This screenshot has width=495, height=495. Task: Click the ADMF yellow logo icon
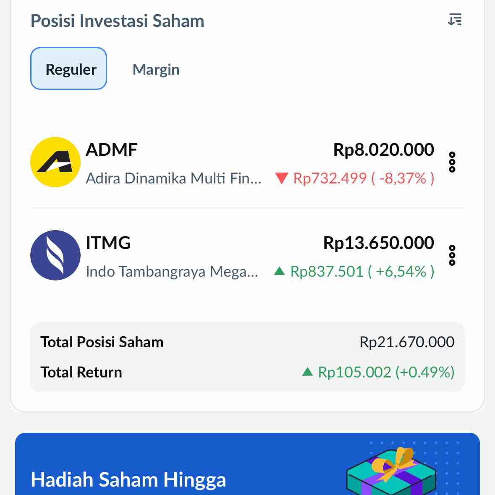click(55, 162)
